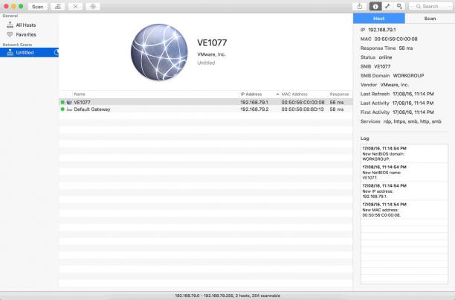Screen dimensions: 455x300
Task: Switch to the Scan tab
Action: (430, 19)
